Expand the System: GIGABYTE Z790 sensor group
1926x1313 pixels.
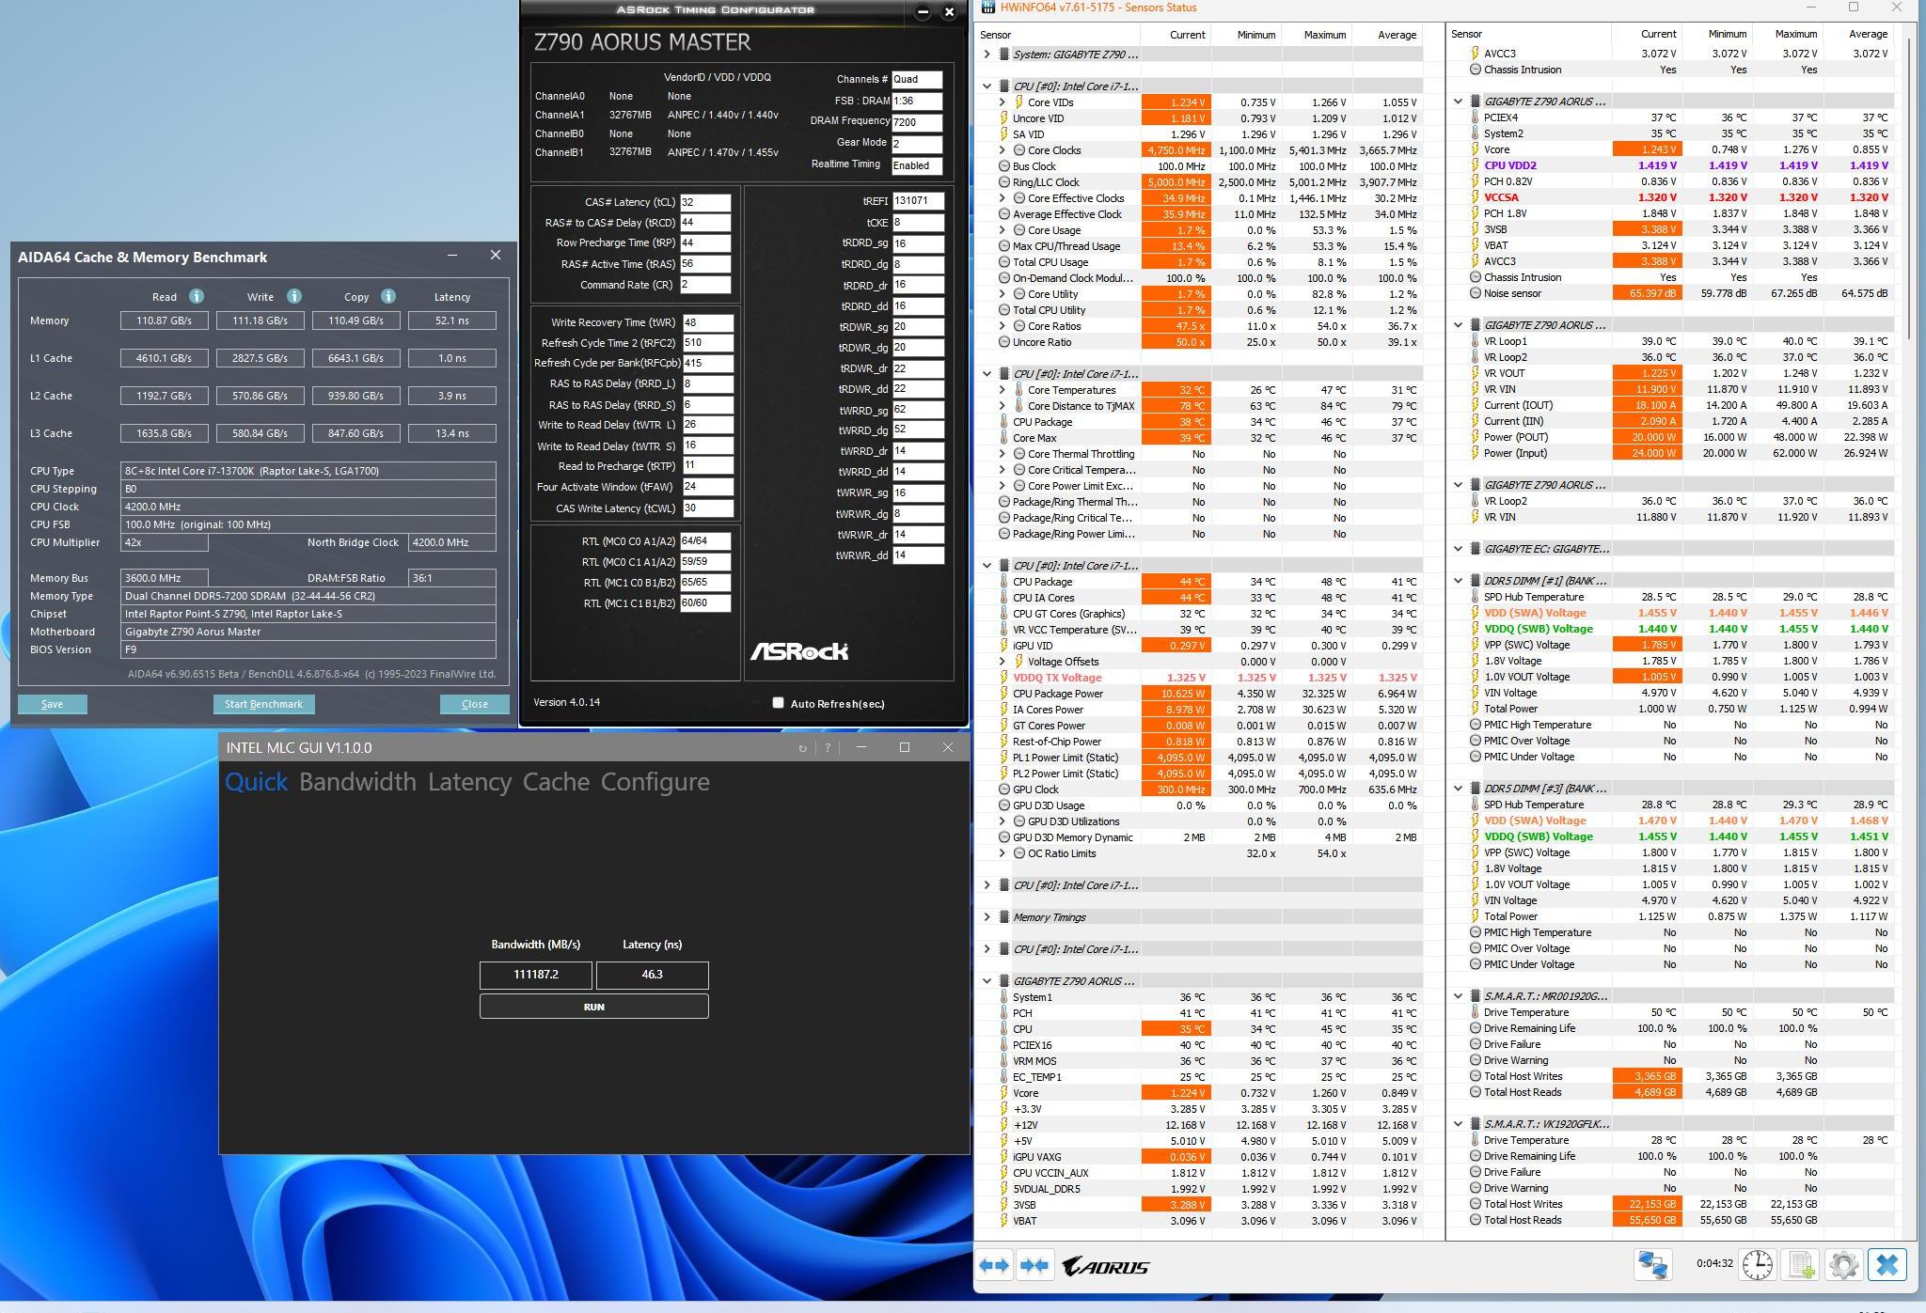(987, 55)
